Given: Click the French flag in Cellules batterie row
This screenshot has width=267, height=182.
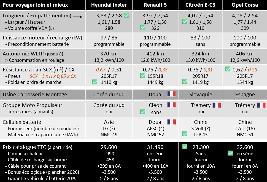Looking at the screenshot, I should click(x=171, y=122).
